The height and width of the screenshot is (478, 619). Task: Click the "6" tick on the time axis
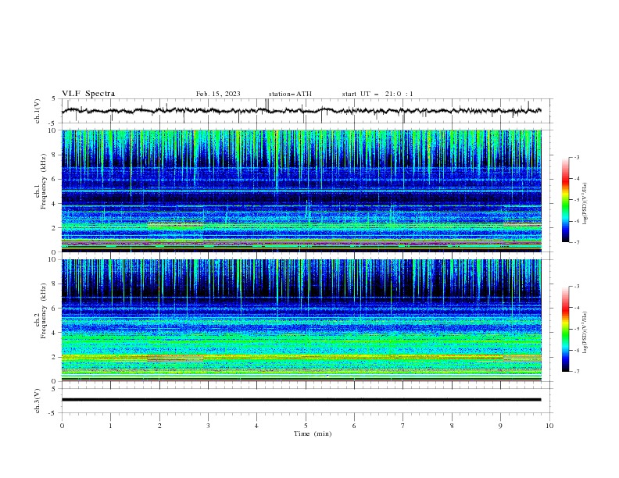pyautogui.click(x=354, y=426)
